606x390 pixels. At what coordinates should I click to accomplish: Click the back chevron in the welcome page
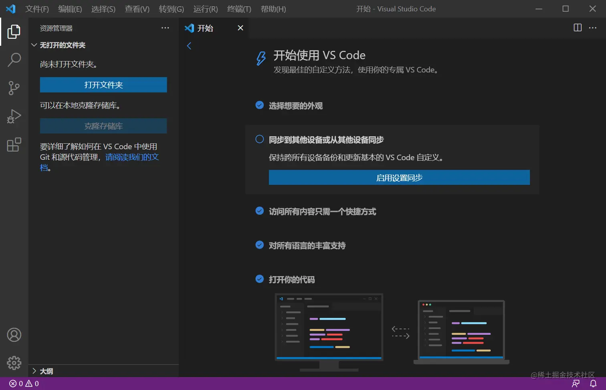tap(189, 45)
